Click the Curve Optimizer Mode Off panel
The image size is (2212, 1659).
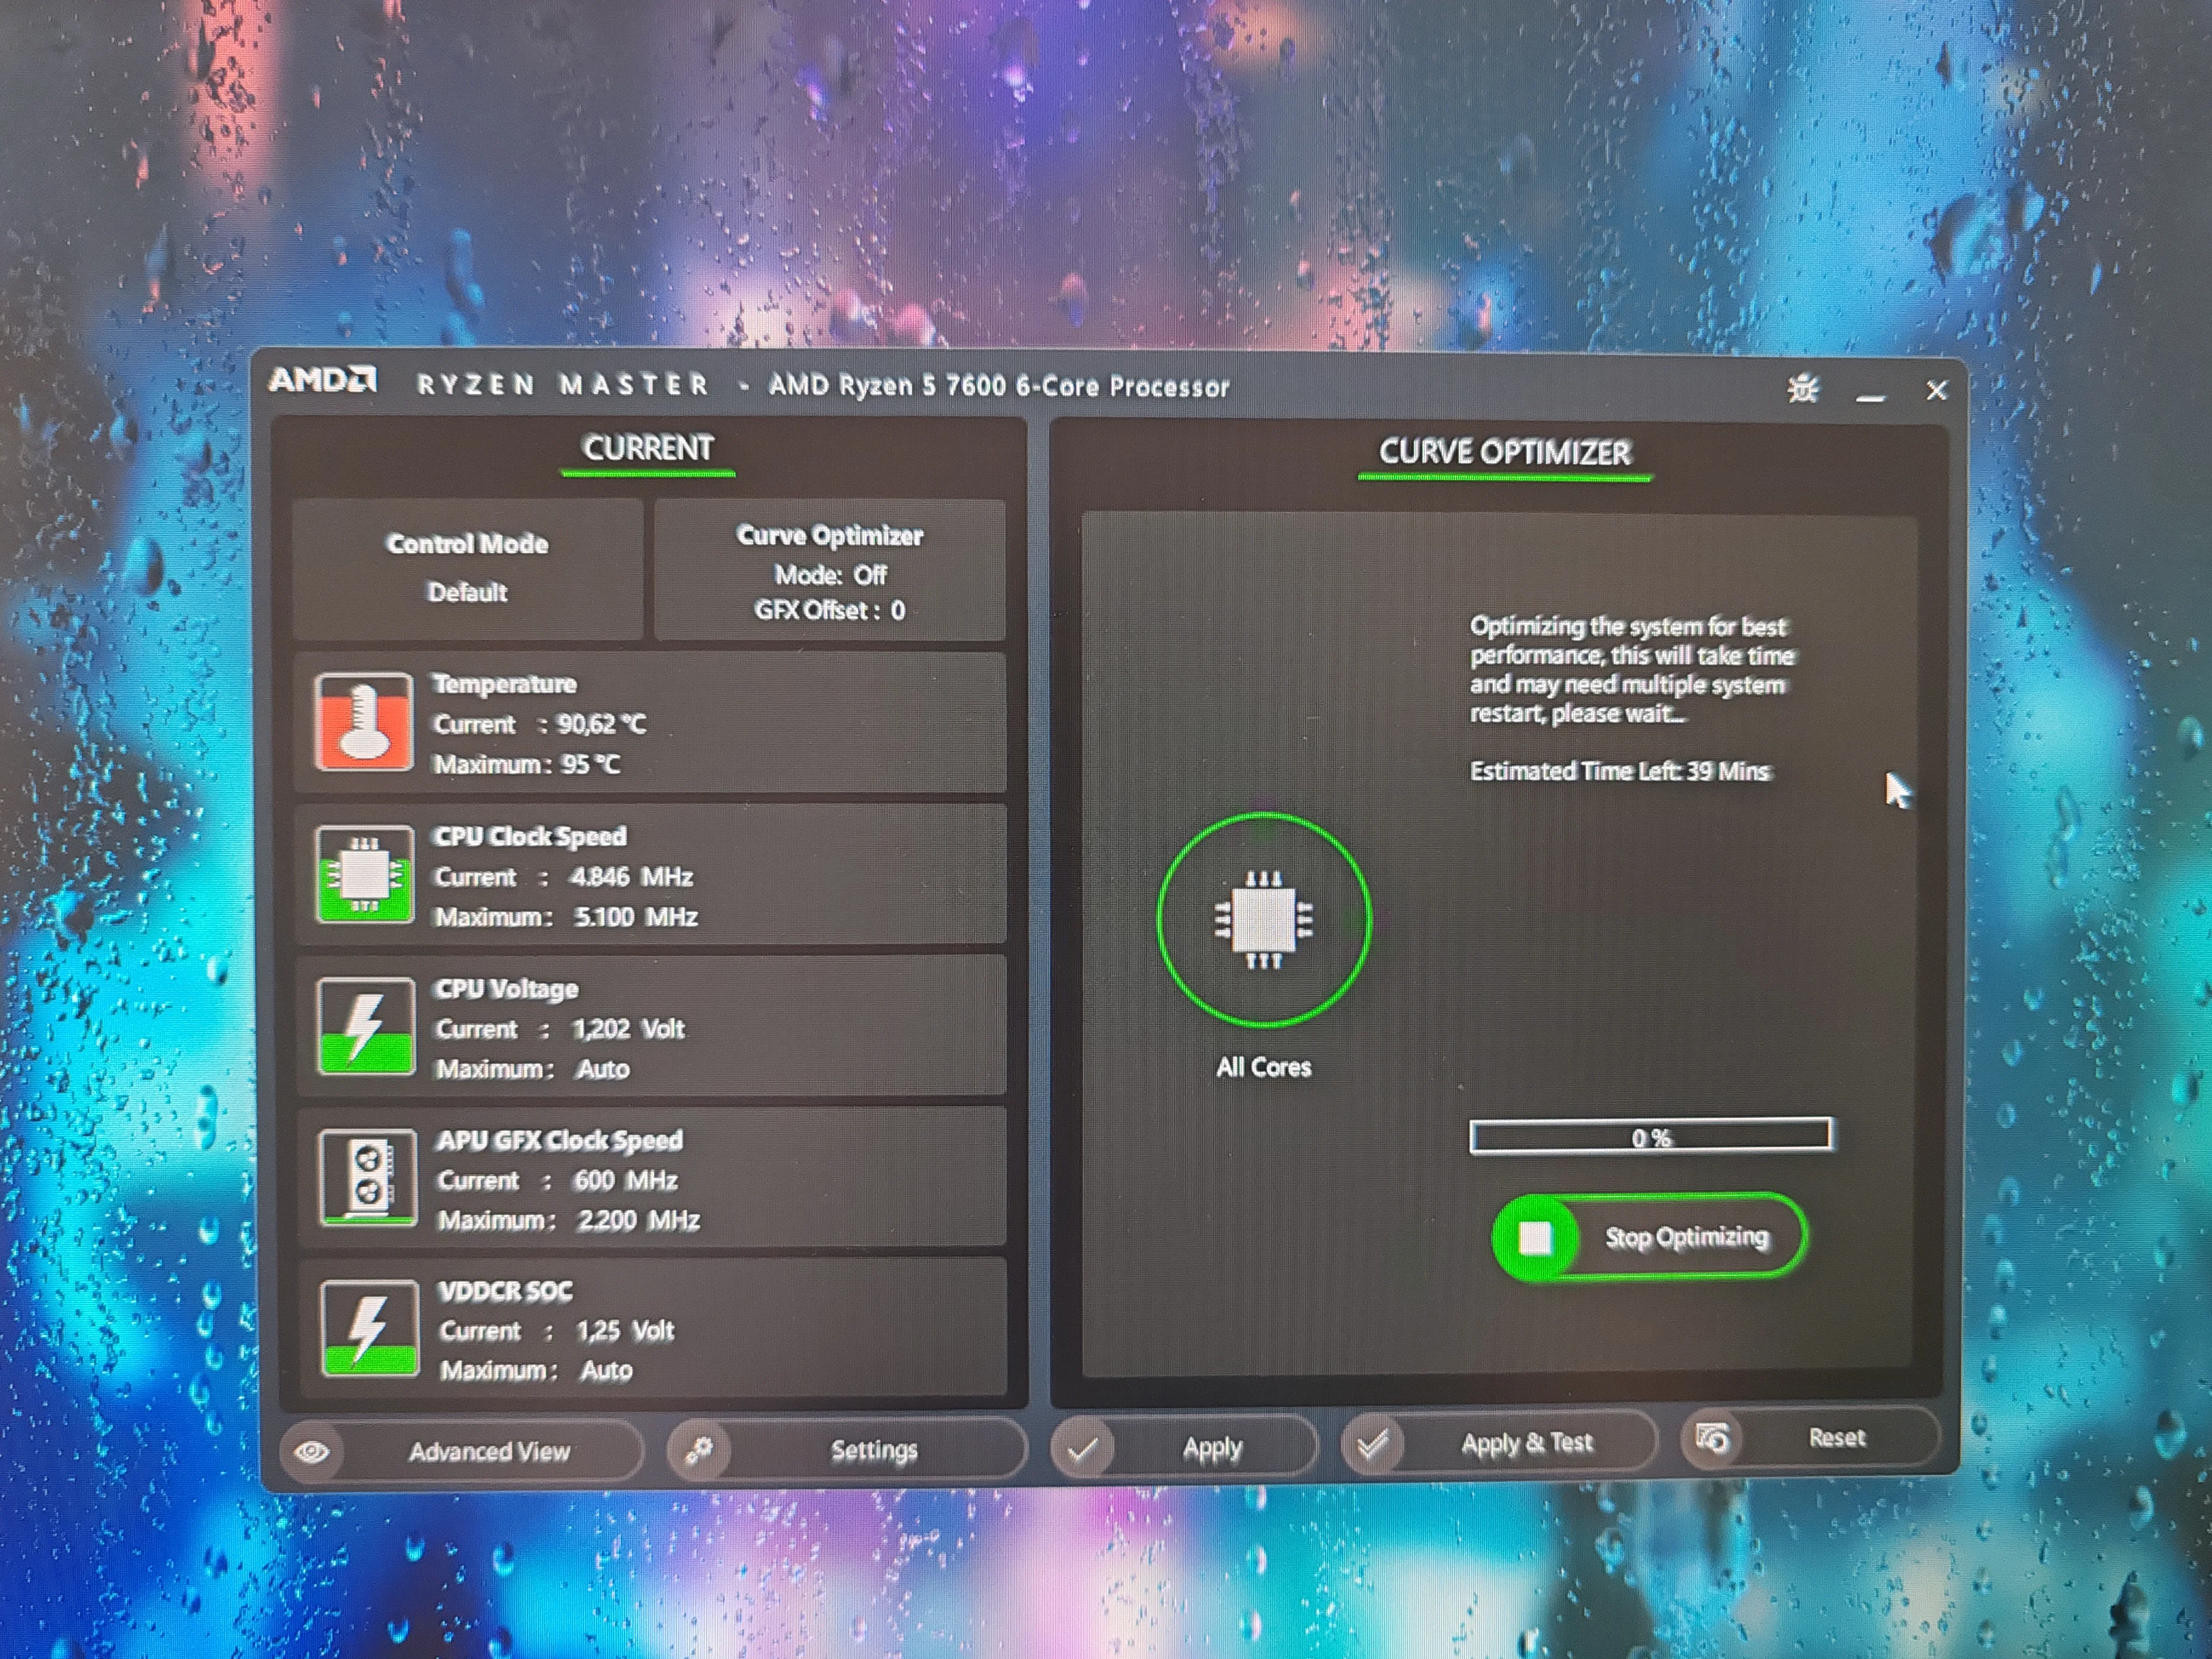coord(829,570)
